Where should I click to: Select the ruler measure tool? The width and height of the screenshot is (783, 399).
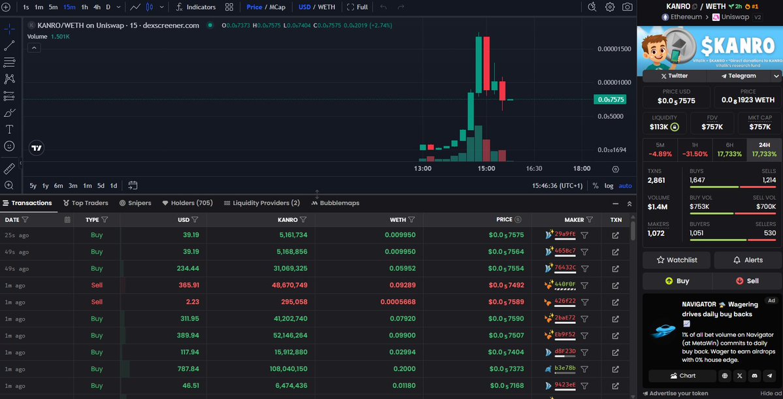[9, 168]
